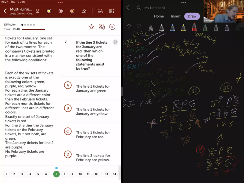Go back from Multi-Line passage

point(5,11)
